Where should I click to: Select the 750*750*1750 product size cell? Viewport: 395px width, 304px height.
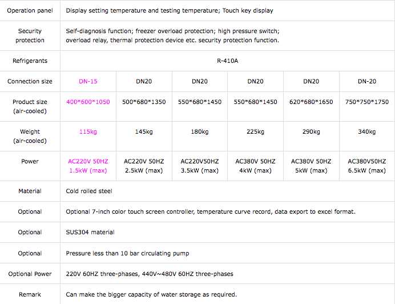pyautogui.click(x=367, y=102)
